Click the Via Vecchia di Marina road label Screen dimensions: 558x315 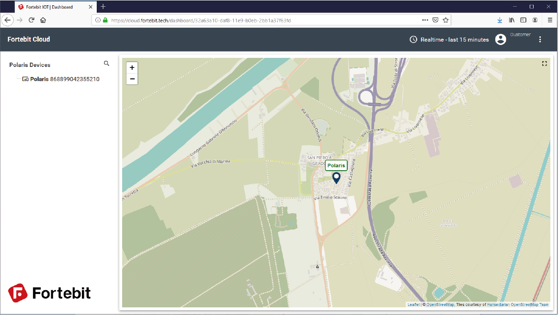[x=210, y=164]
